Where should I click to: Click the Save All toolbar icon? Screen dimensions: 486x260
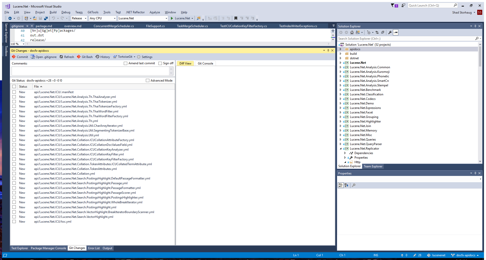[x=46, y=18]
